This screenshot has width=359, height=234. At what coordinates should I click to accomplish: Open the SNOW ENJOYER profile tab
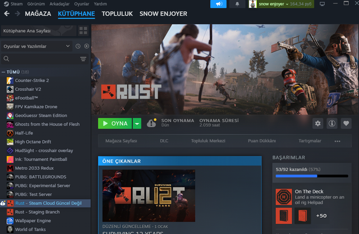(163, 13)
